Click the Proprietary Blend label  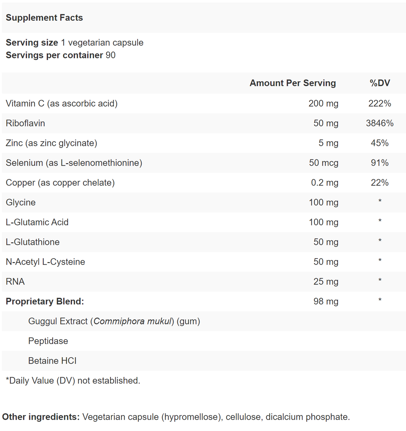point(45,301)
